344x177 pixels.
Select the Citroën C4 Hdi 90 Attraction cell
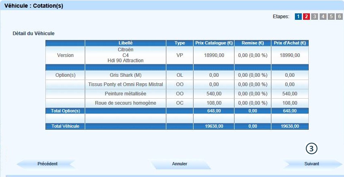(125, 55)
